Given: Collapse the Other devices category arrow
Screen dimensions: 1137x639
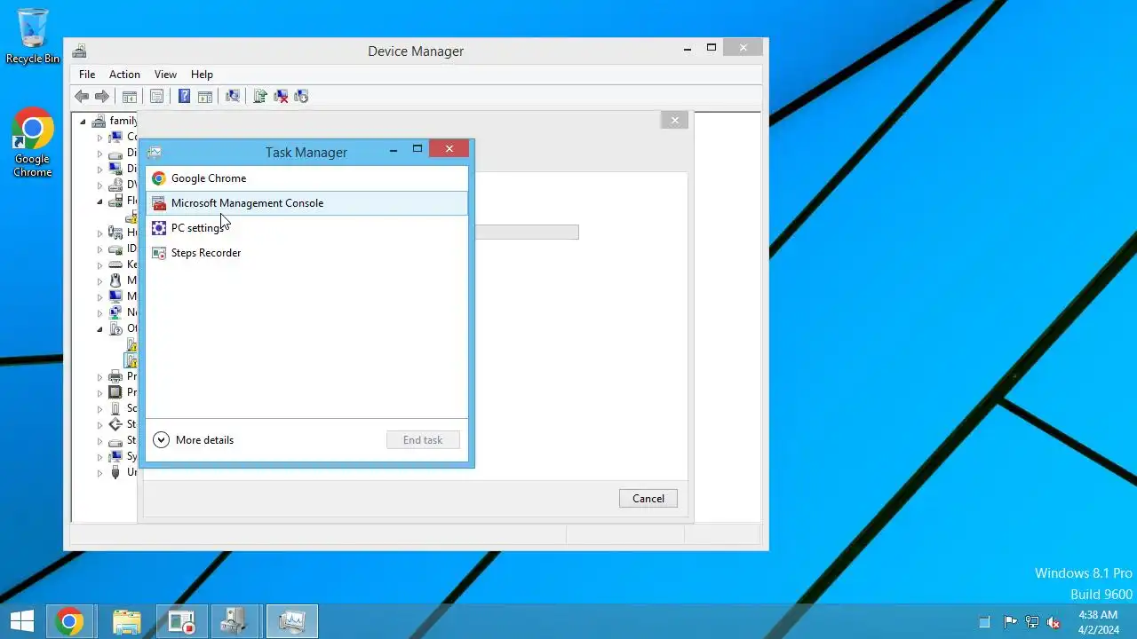Looking at the screenshot, I should [x=99, y=329].
